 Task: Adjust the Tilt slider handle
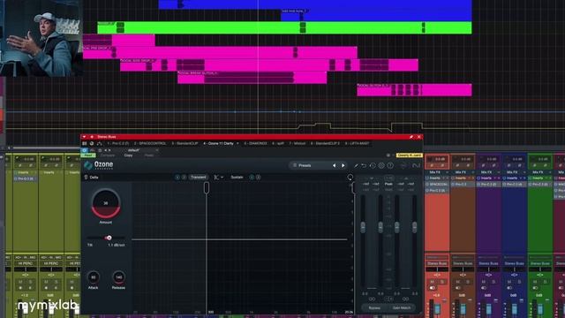coord(109,238)
